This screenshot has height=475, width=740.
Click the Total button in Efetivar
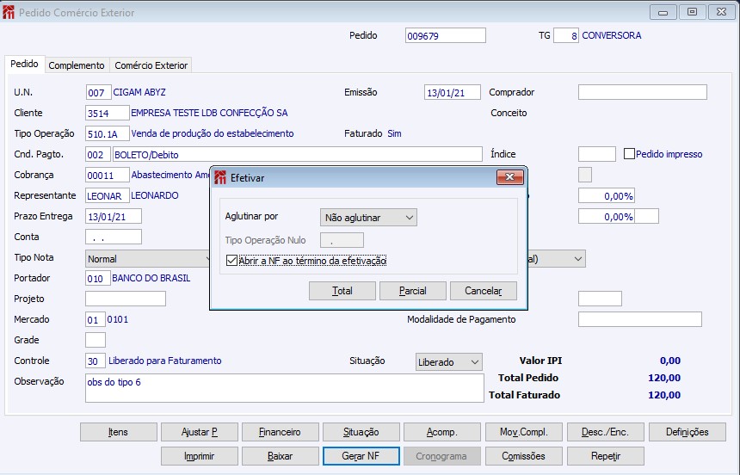click(x=342, y=291)
